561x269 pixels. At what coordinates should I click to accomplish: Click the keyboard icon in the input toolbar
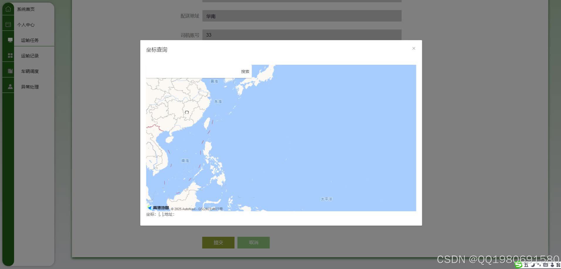tap(545, 265)
